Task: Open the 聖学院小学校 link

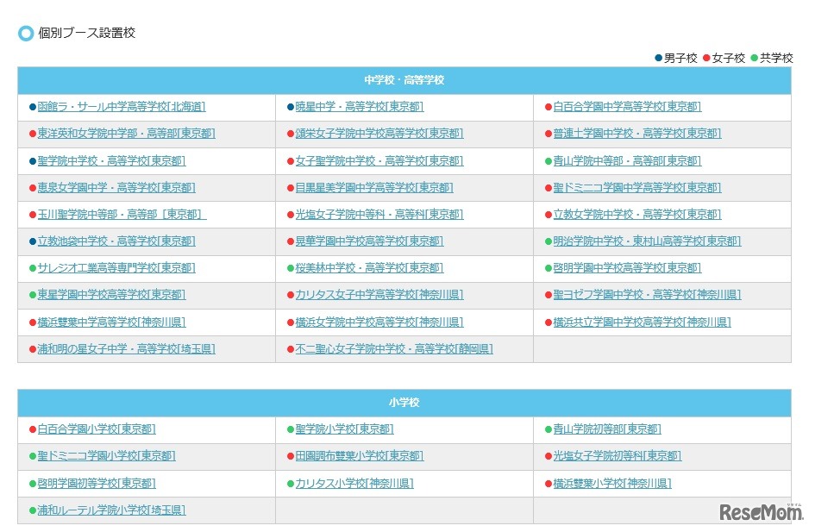Action: point(344,429)
